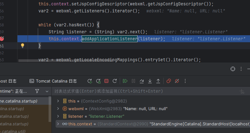The image size is (250, 133).
Task: Switch to Tomcat Catalina 日志 tab
Action: click(x=53, y=81)
